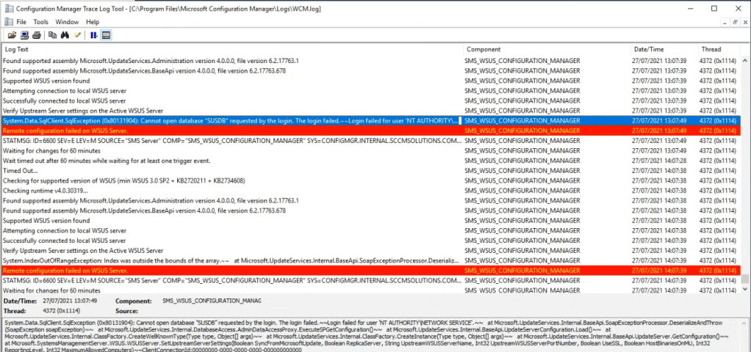
Task: Open the Tools menu
Action: tap(41, 22)
